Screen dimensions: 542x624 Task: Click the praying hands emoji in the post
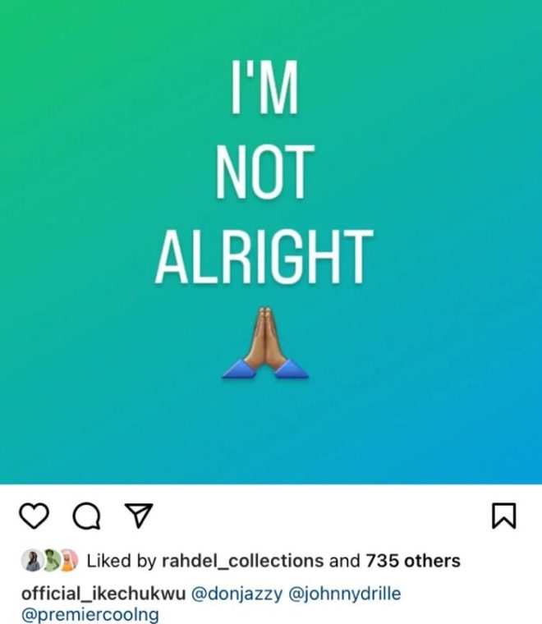[x=265, y=342]
